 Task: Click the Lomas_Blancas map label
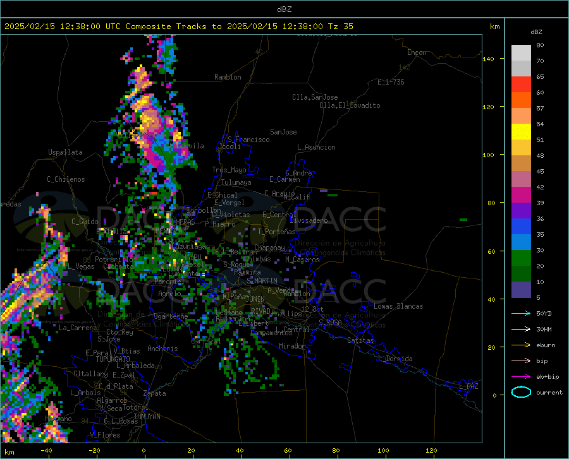click(398, 306)
